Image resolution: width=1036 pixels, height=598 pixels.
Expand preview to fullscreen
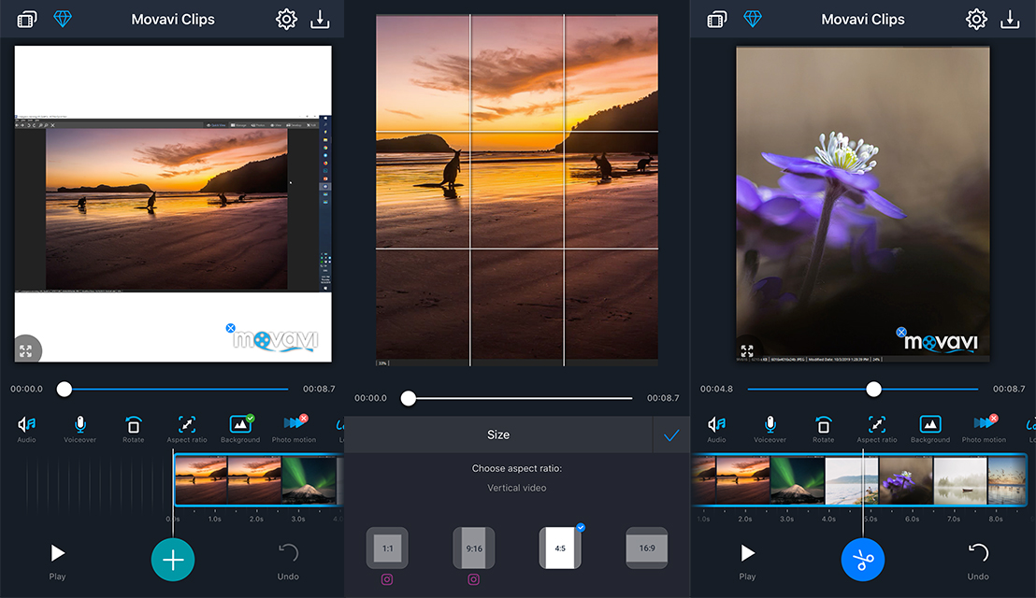click(26, 349)
